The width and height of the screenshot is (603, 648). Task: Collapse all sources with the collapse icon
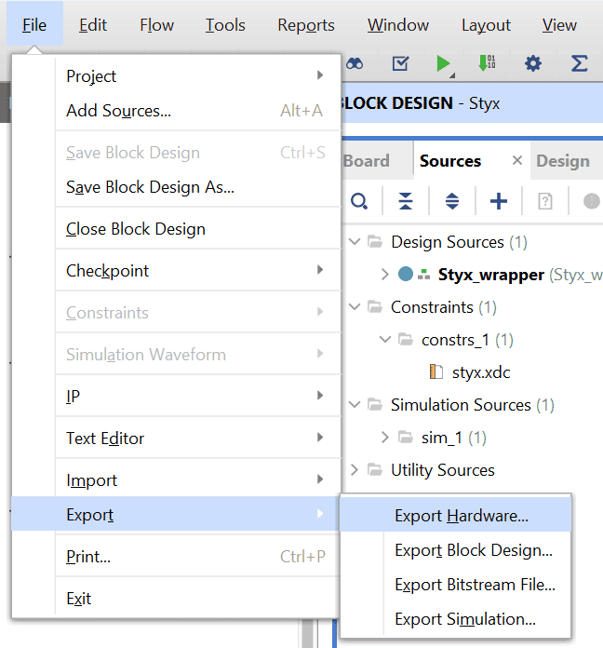(406, 201)
